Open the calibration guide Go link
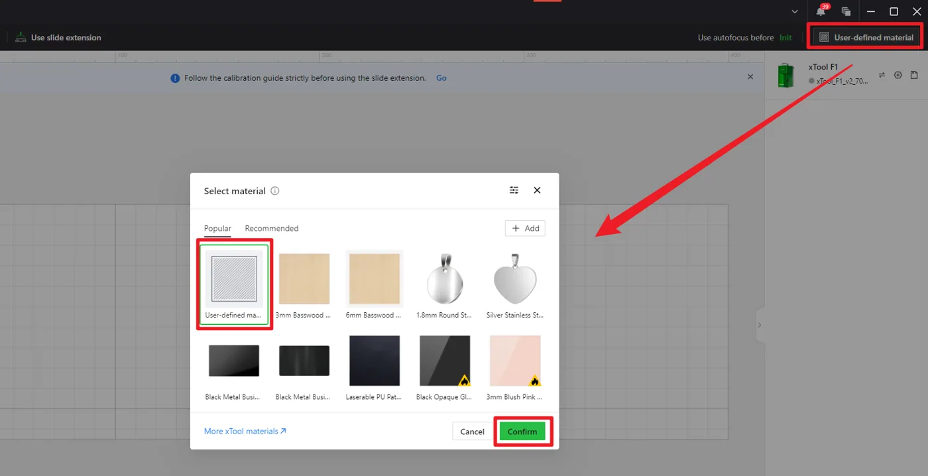 [441, 78]
